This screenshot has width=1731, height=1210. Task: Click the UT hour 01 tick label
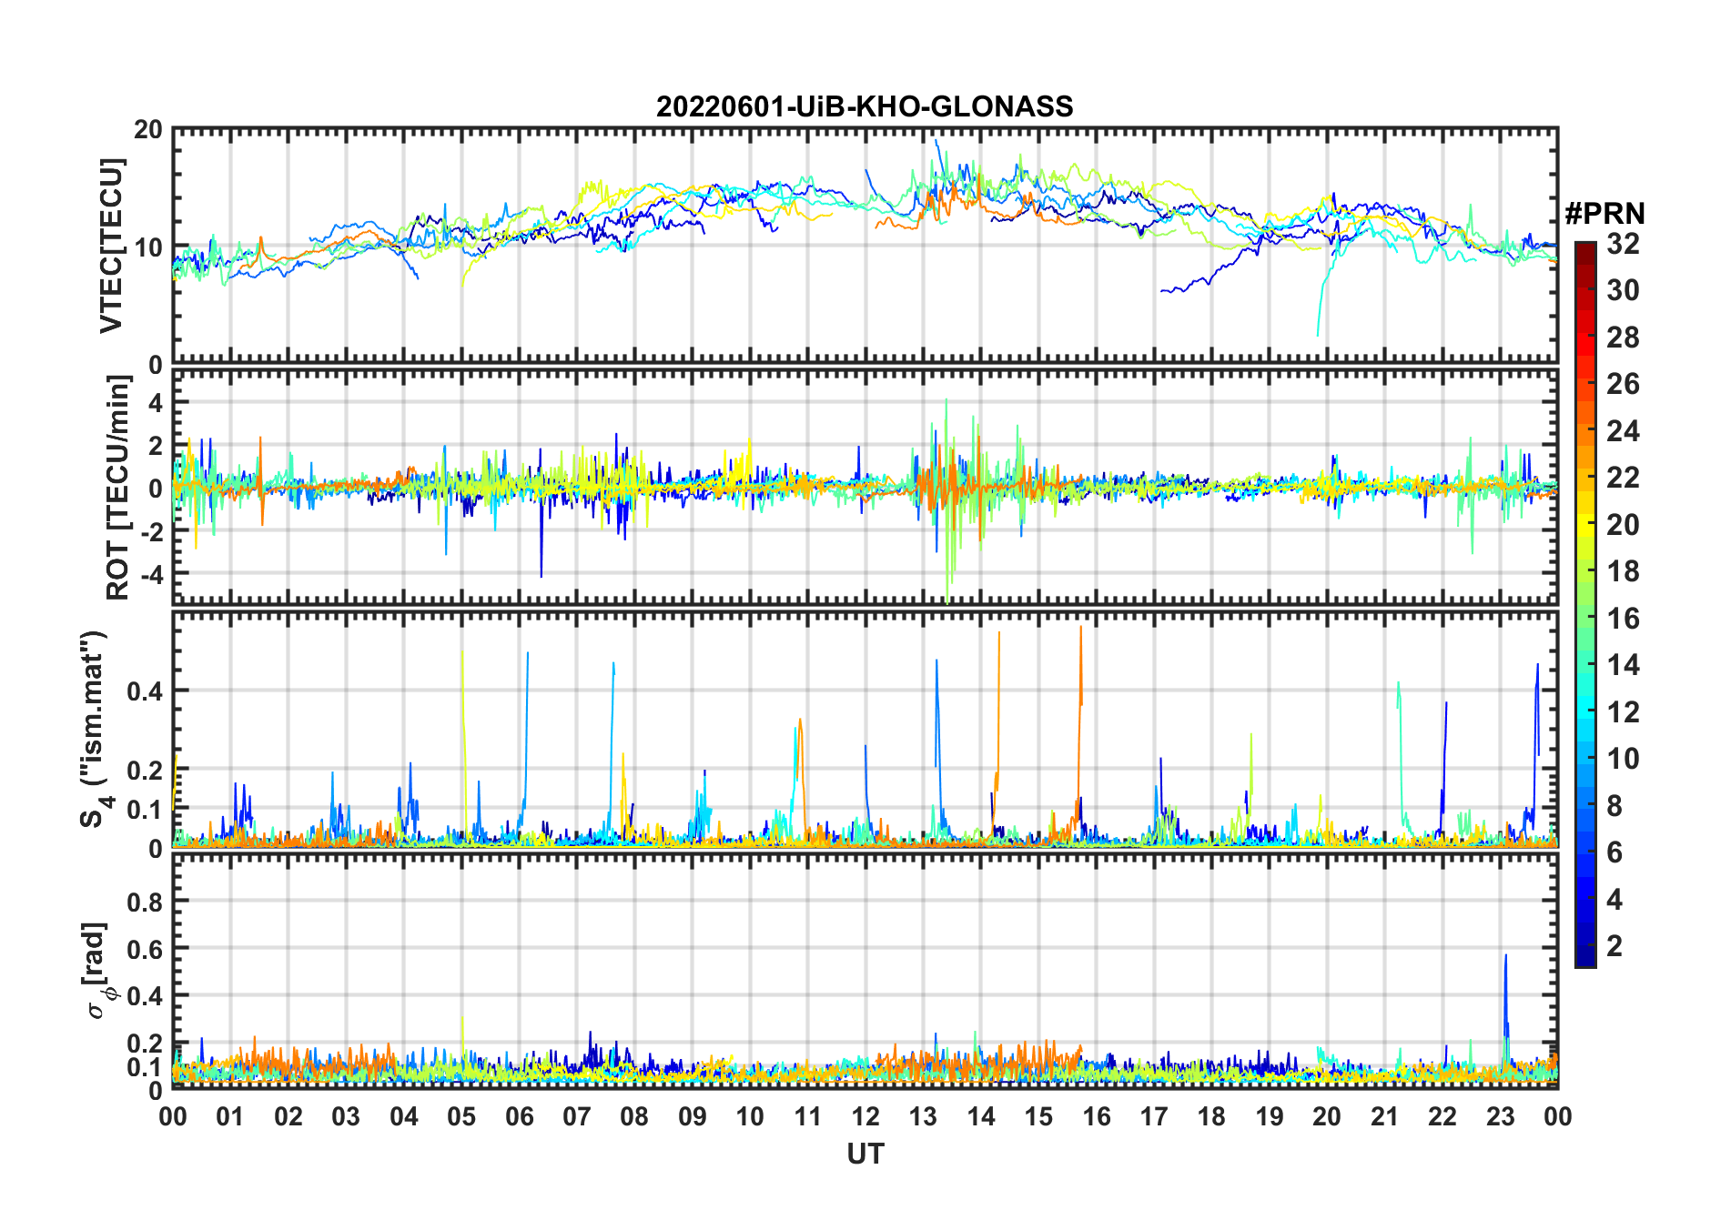point(230,1117)
